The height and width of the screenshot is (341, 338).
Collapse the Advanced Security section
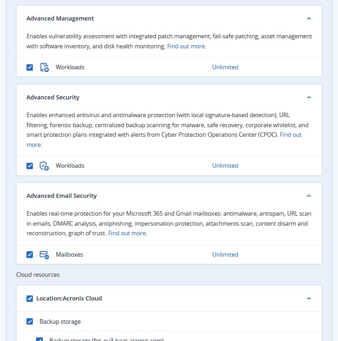pos(309,98)
